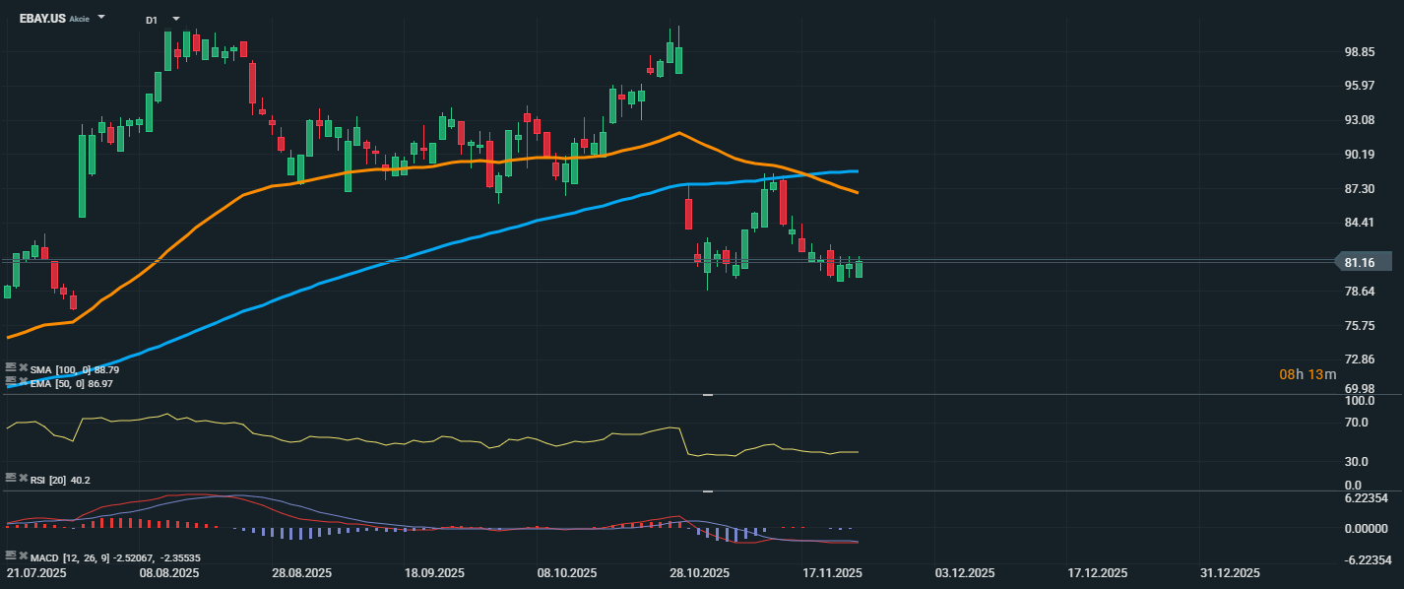Remove the RSI indicator with its X icon

23,479
